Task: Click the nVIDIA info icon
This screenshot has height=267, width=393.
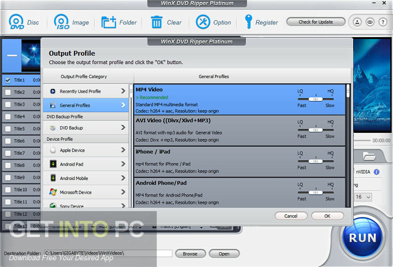Action: click(x=376, y=172)
